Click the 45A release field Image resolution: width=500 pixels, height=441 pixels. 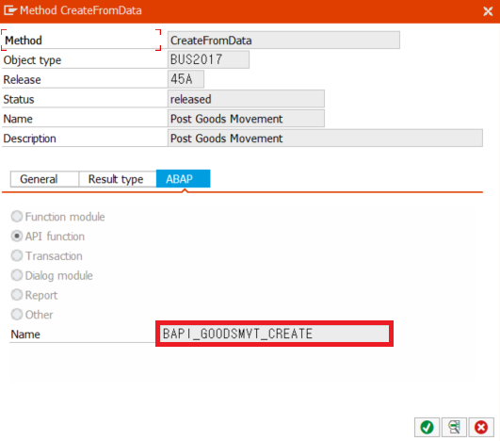coord(185,79)
